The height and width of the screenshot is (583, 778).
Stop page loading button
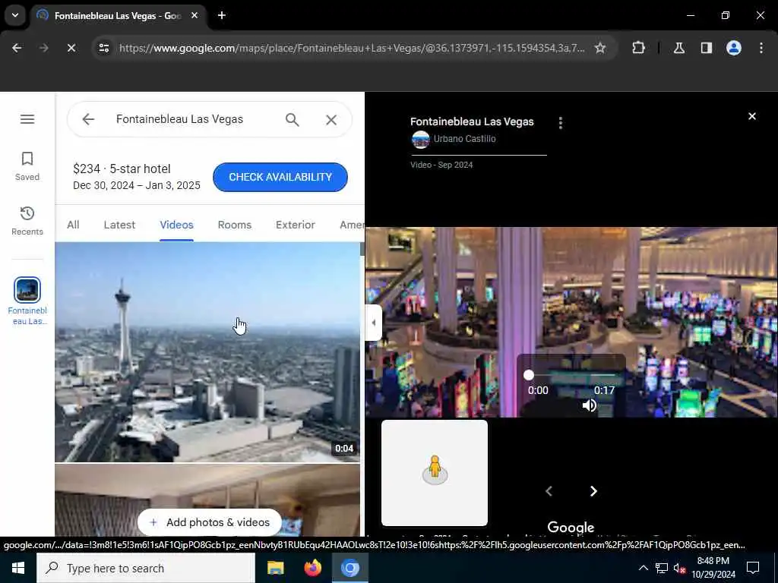click(x=71, y=48)
